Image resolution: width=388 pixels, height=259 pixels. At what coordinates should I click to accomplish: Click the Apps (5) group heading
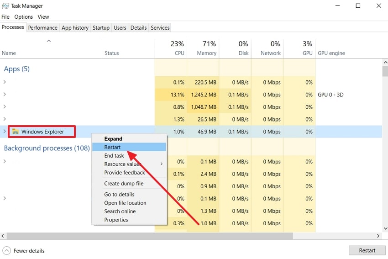pyautogui.click(x=16, y=69)
